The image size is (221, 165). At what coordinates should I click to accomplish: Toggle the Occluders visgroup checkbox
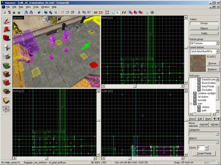(x=199, y=89)
